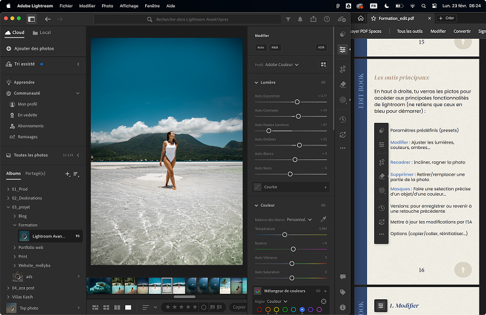Open the presets panel icon
The width and height of the screenshot is (486, 315).
pyautogui.click(x=343, y=35)
